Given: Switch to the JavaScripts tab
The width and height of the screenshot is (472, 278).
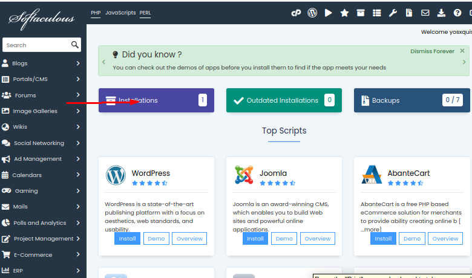Looking at the screenshot, I should point(120,13).
